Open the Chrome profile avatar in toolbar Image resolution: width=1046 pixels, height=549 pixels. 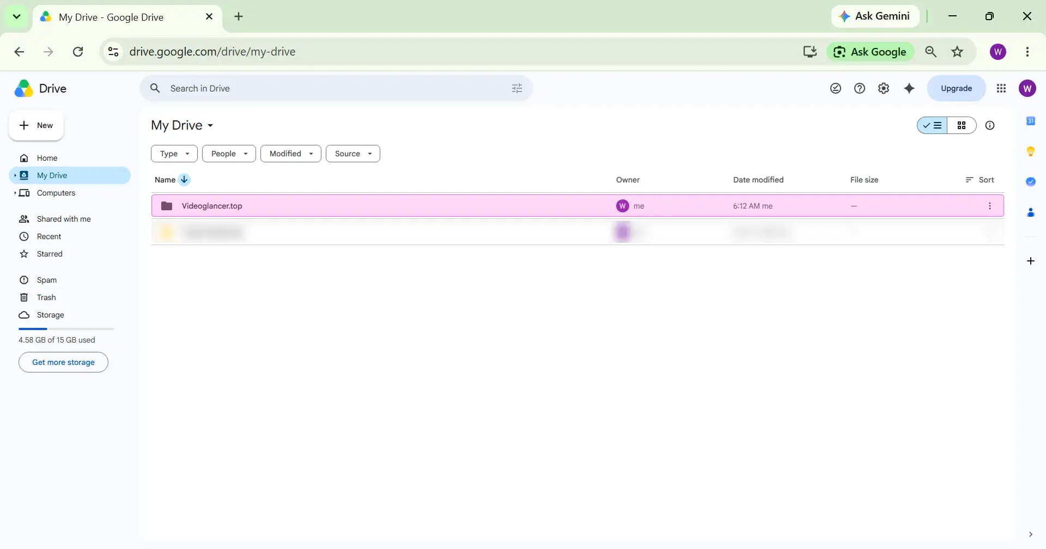(x=998, y=52)
